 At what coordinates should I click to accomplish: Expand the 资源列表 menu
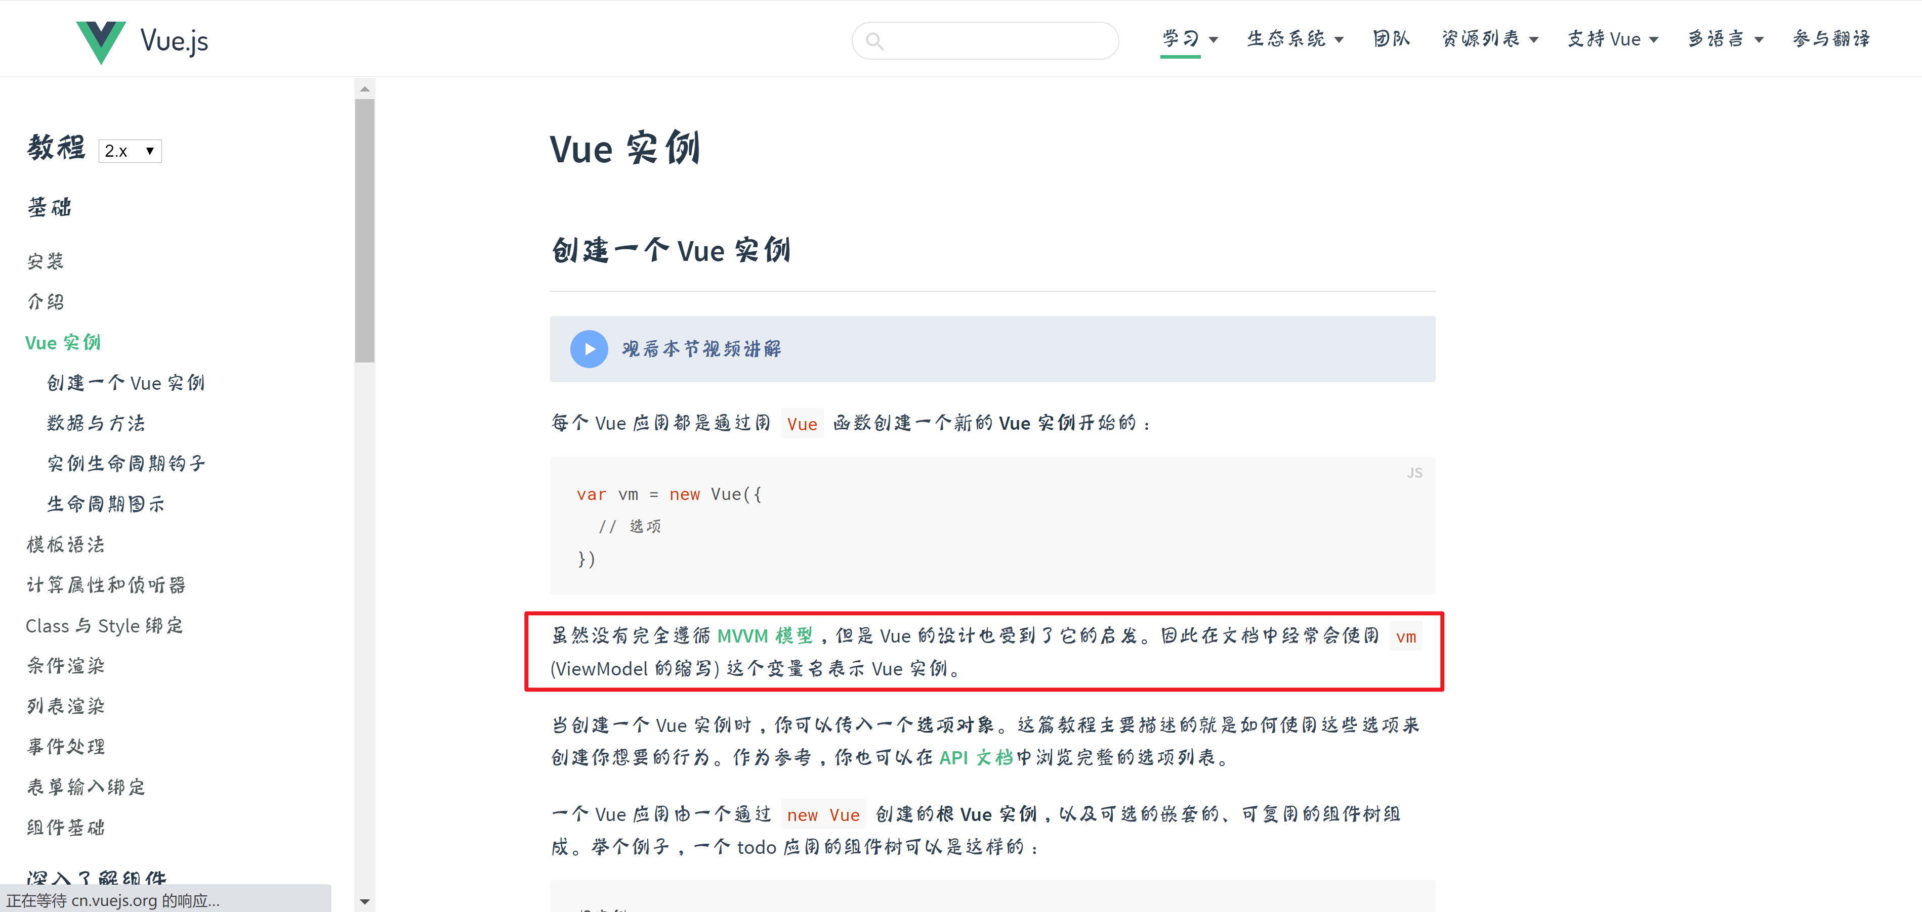1489,39
